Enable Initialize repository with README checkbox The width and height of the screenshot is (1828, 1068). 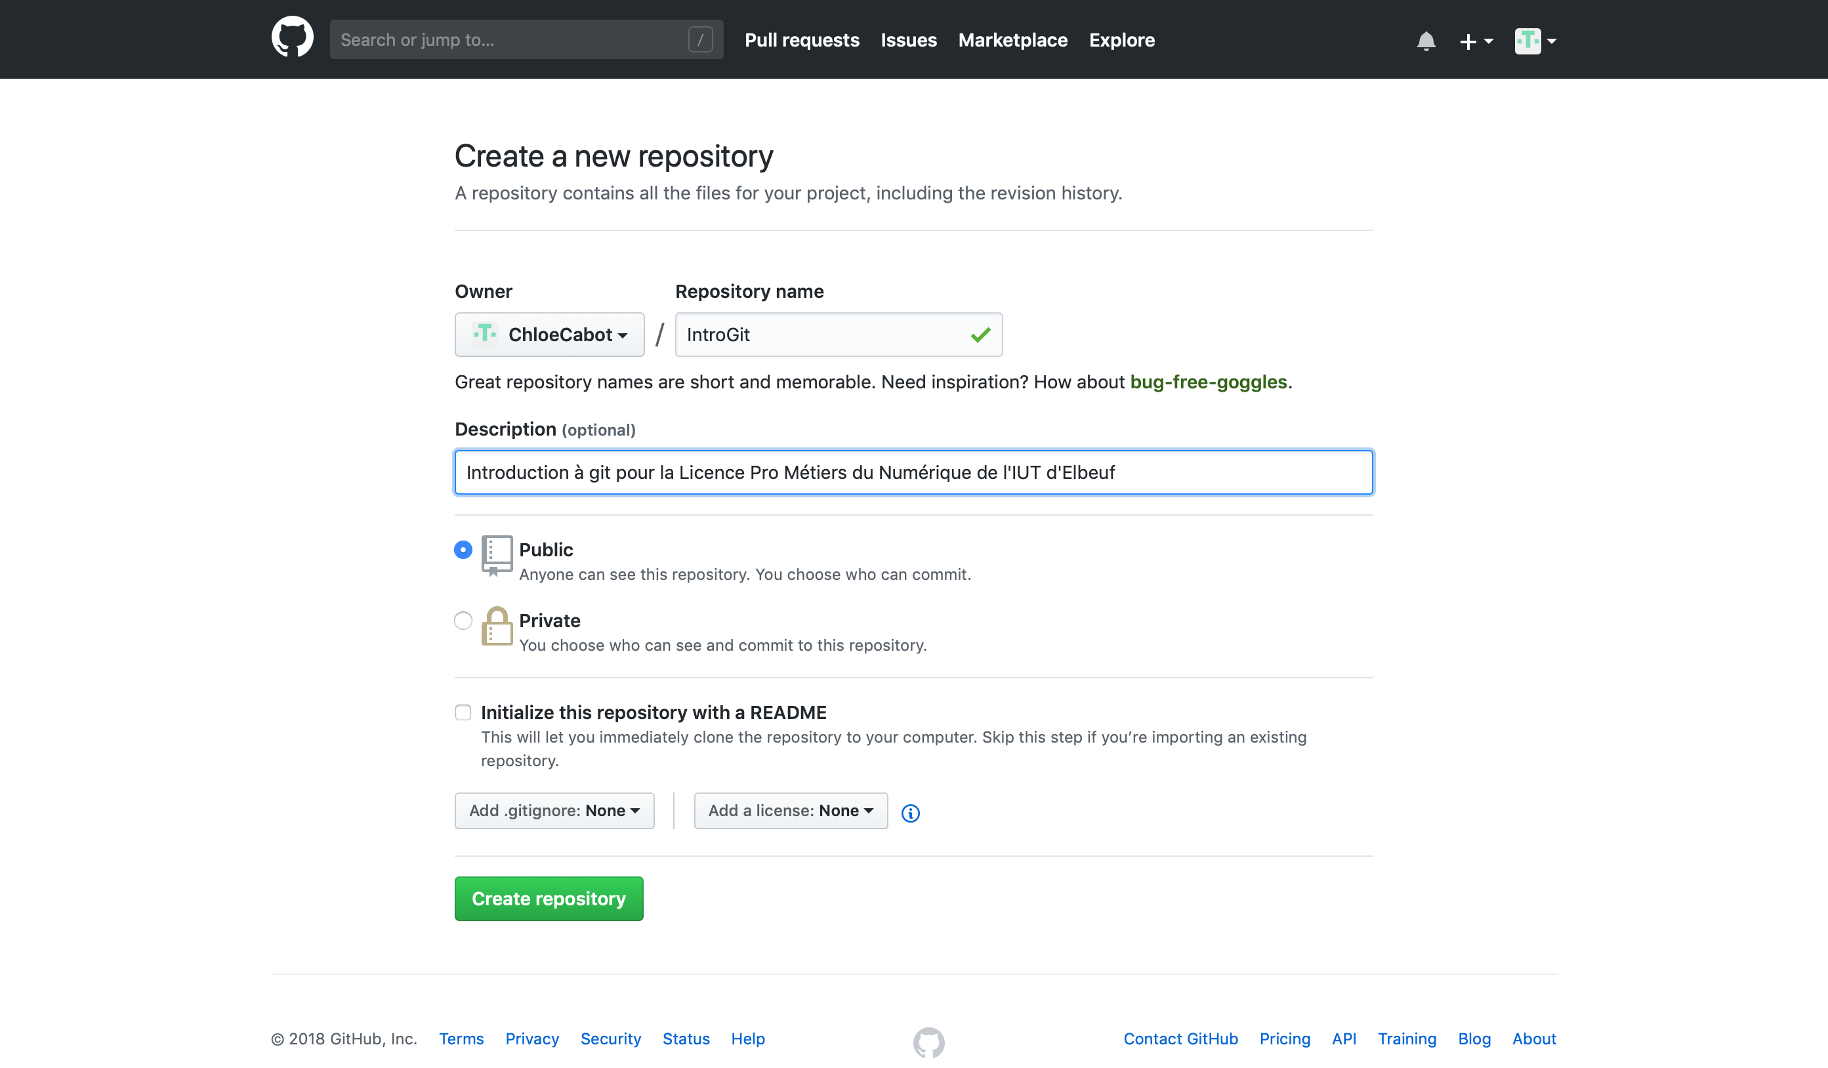(x=461, y=712)
